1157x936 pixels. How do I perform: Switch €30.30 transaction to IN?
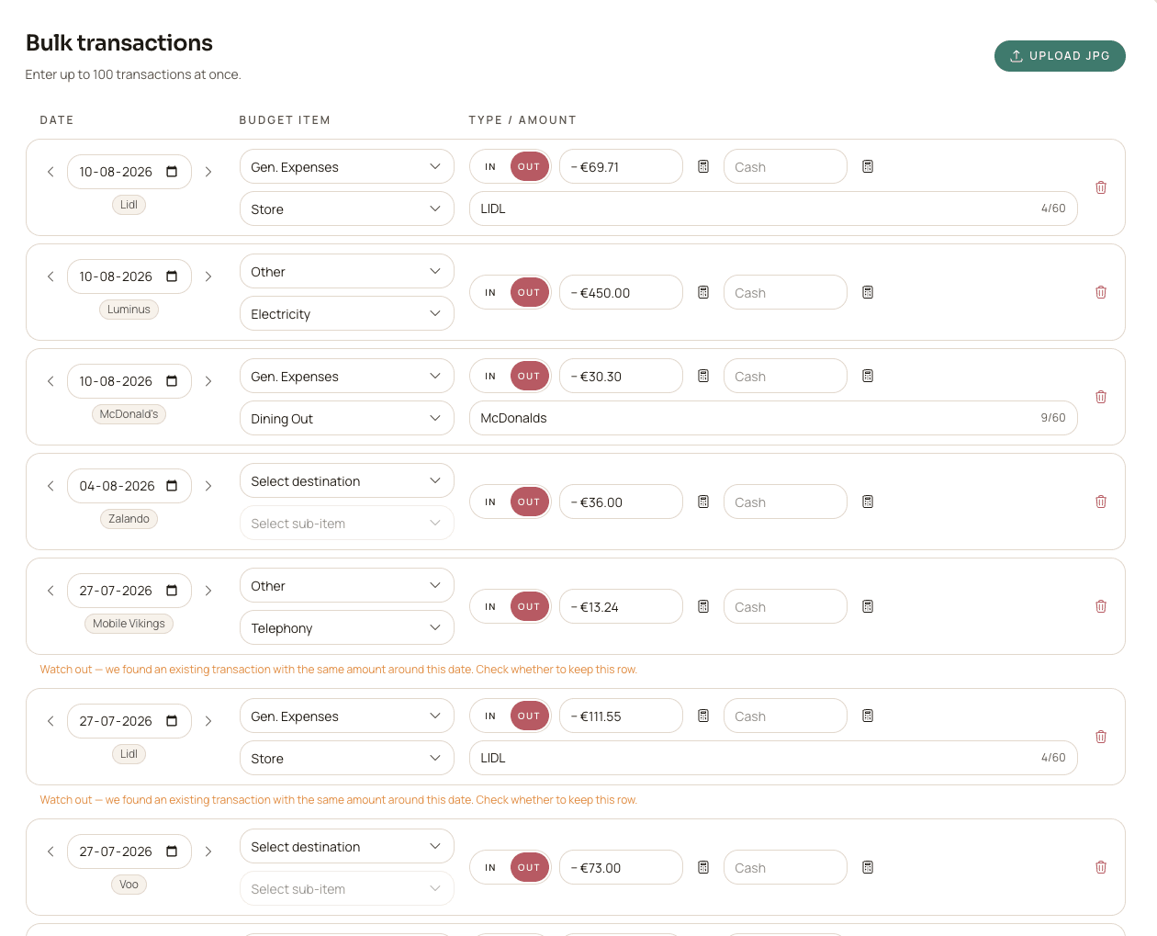coord(490,376)
